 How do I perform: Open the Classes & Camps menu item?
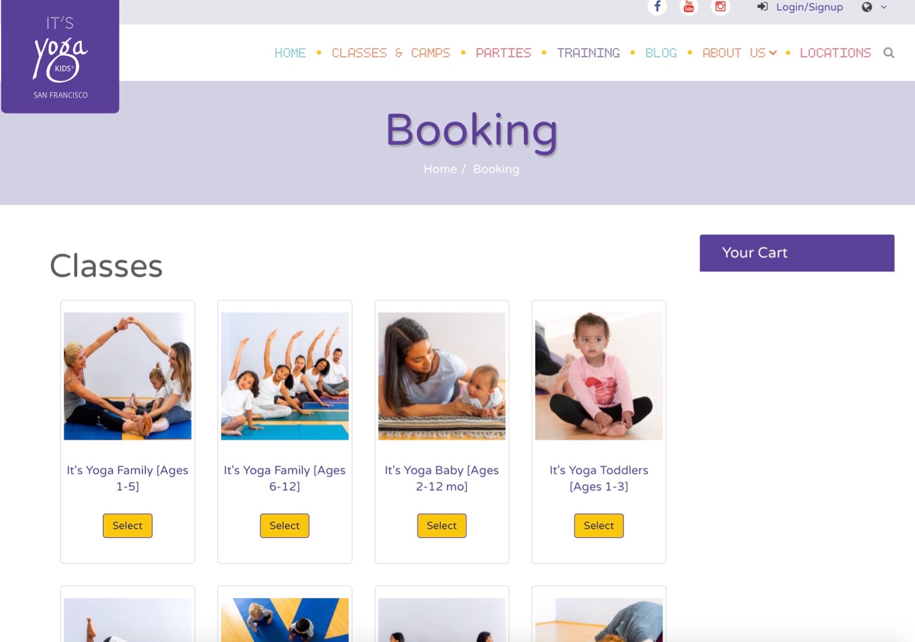tap(390, 53)
